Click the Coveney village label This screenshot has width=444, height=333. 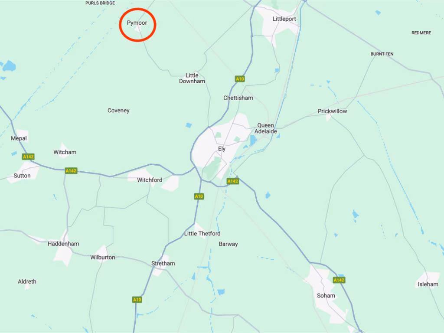pos(118,111)
